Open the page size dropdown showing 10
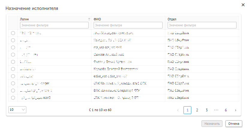Screen dimensions: 247x132 tap(17, 110)
